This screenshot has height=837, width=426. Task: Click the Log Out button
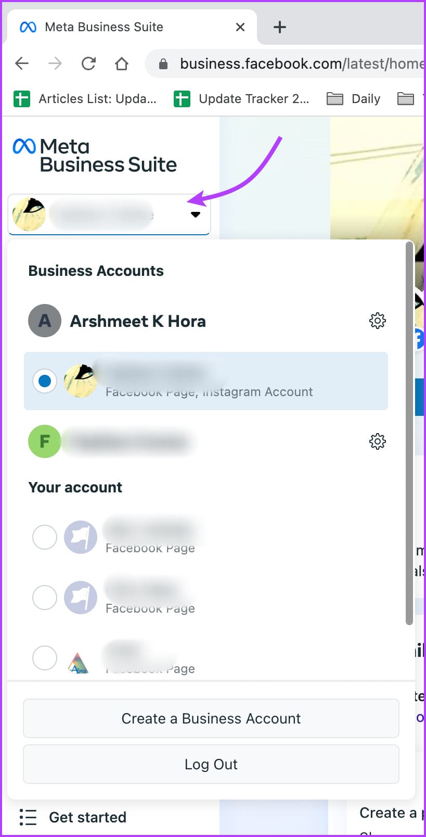(x=211, y=764)
